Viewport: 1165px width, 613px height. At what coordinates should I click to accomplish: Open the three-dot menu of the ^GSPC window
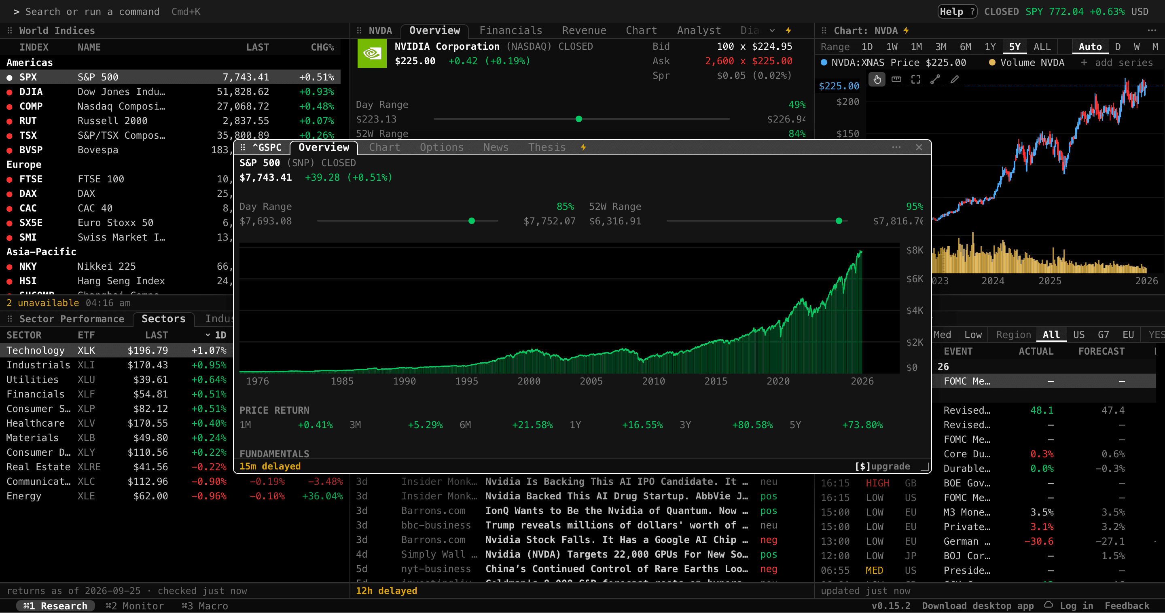[x=896, y=147]
